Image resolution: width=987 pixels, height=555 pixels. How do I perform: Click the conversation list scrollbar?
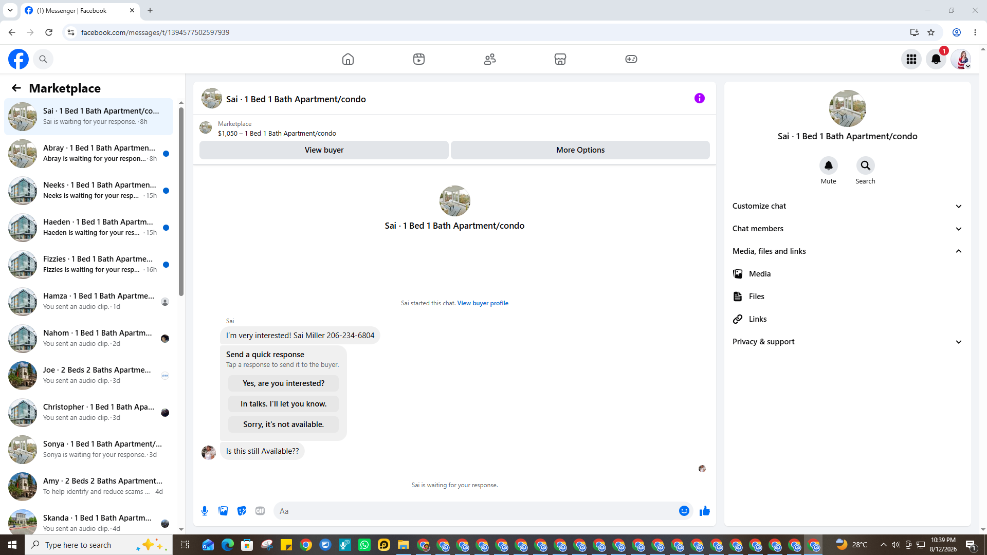click(x=181, y=200)
